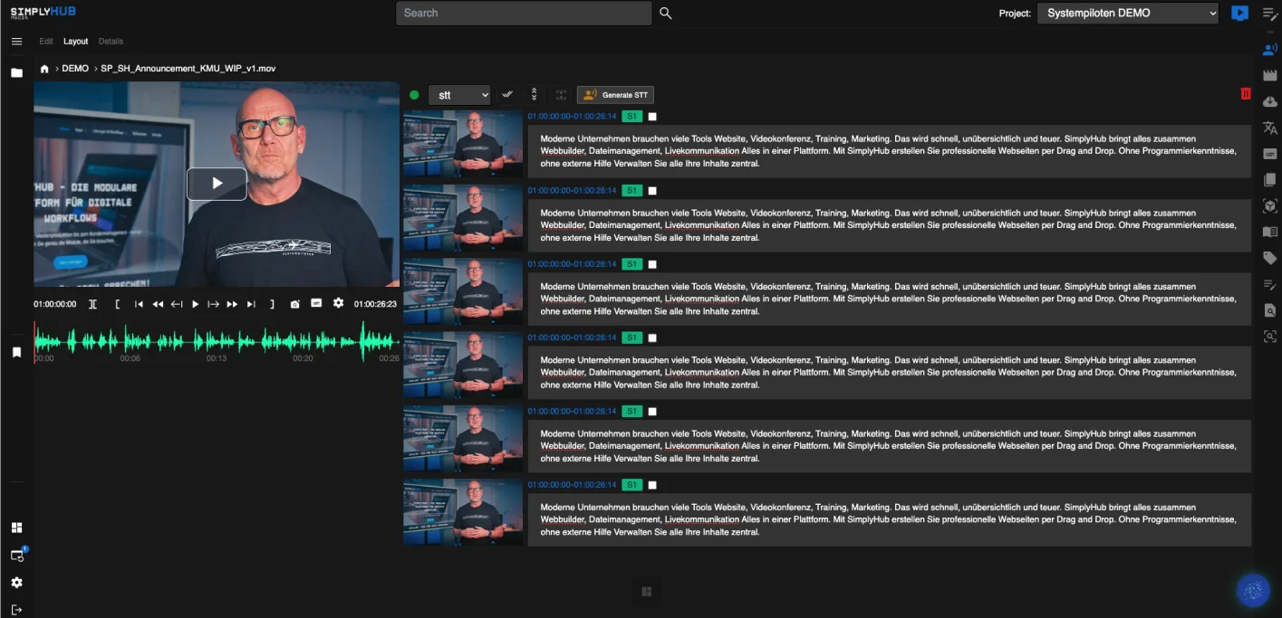Image resolution: width=1282 pixels, height=618 pixels.
Task: Click the first segment's S1 speaker label
Action: click(632, 117)
